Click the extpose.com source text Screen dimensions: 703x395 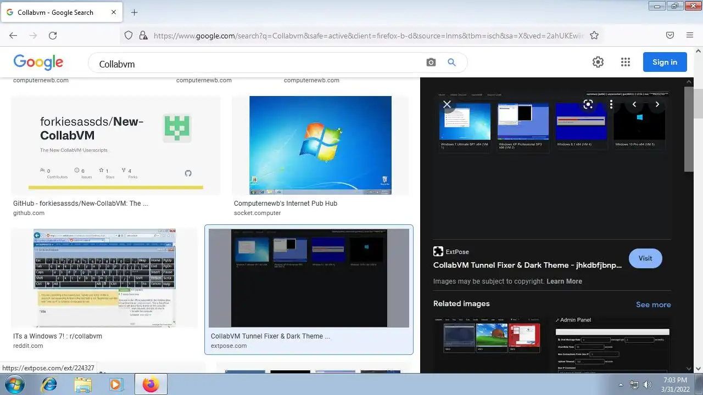228,346
